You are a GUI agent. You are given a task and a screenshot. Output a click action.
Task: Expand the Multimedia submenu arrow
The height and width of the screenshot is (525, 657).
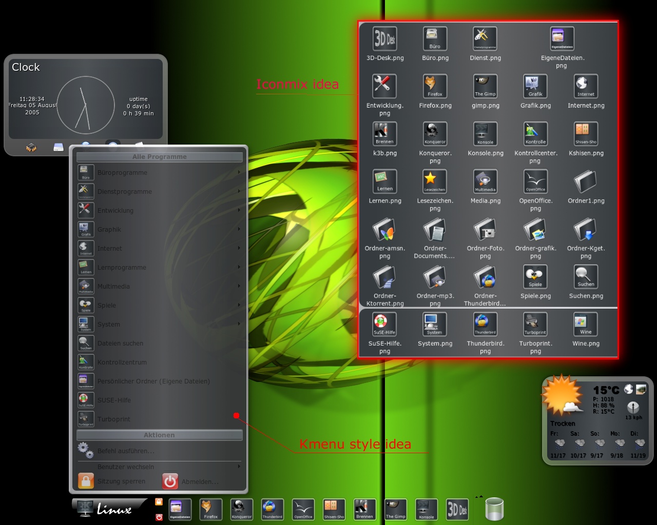click(x=239, y=286)
